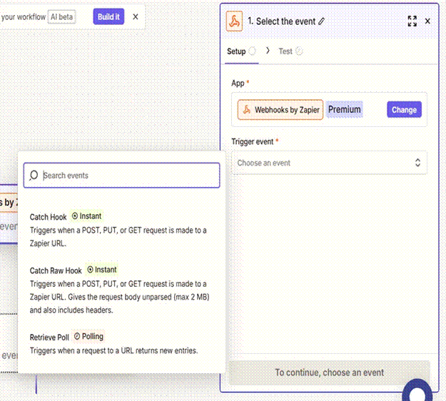Click the Premium badge
Image resolution: width=446 pixels, height=401 pixels.
point(345,109)
